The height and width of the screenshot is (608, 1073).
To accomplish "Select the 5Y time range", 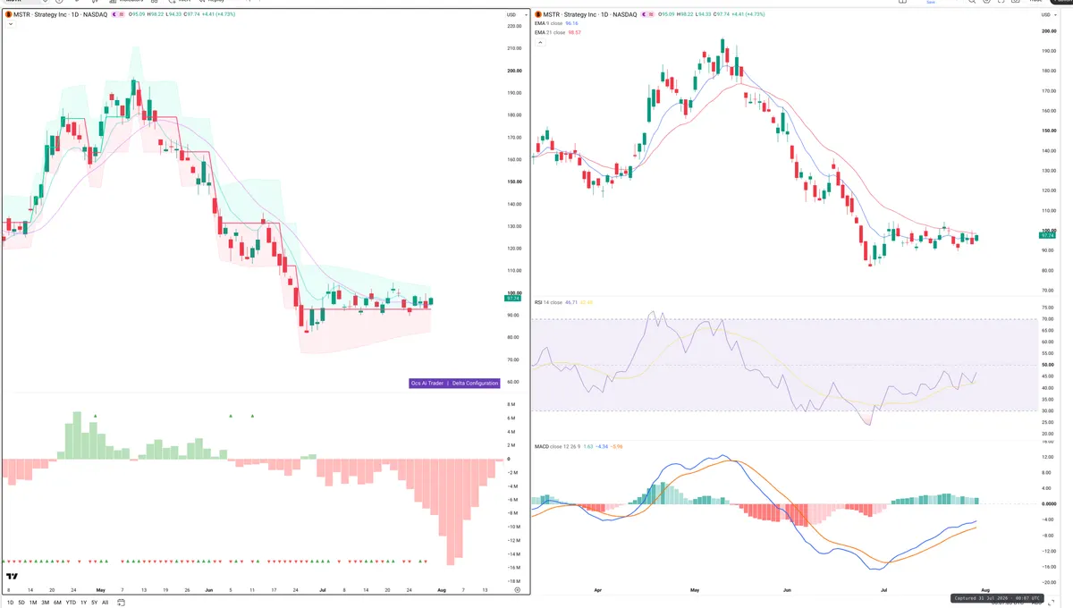I will [x=94, y=603].
